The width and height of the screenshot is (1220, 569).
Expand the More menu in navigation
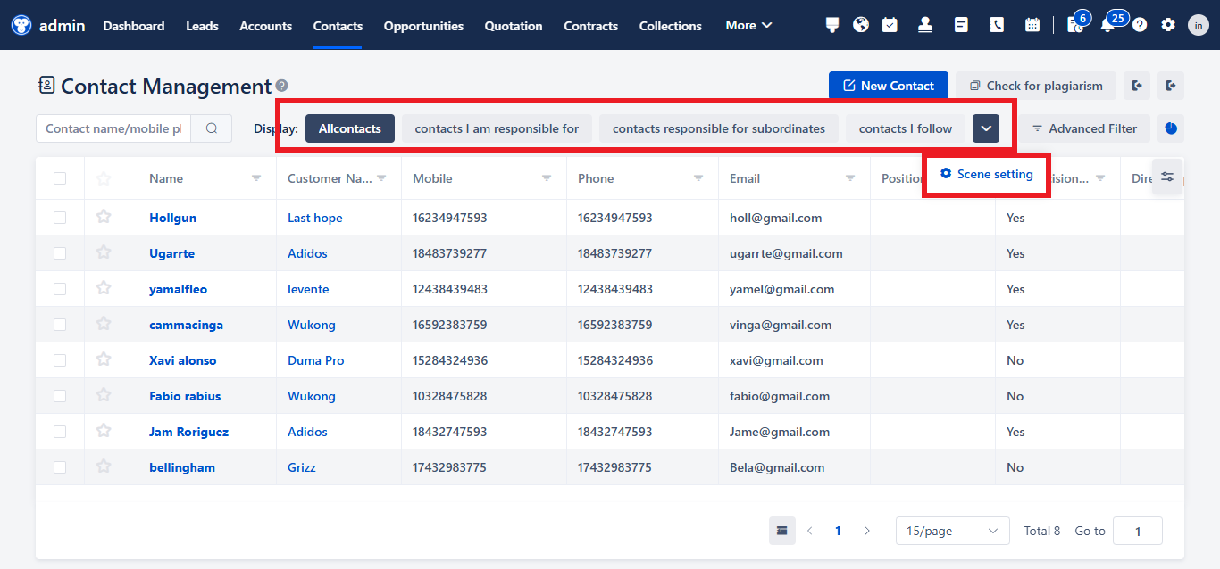click(x=748, y=25)
